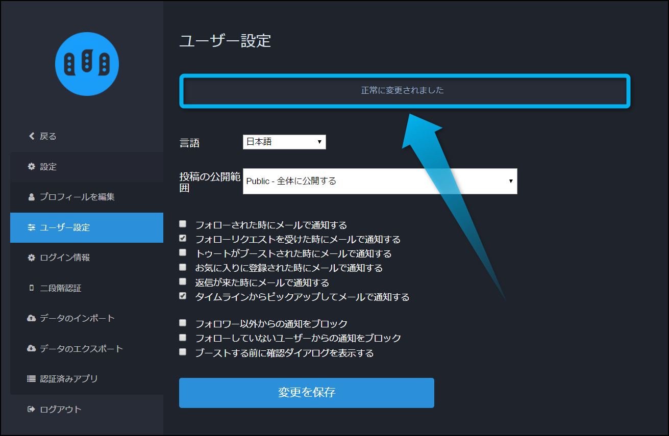The image size is (669, 436).
Task: Check フォロワー以外からの通知をブロック option
Action: click(x=183, y=323)
